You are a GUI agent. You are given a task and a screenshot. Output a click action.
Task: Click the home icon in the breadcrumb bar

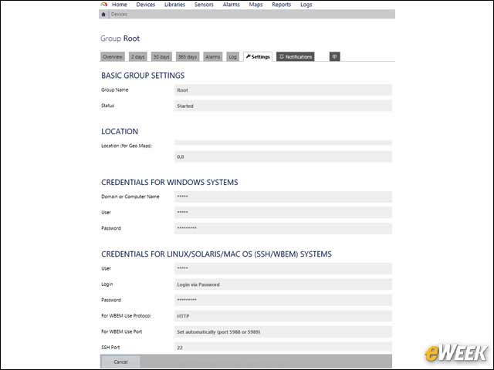(x=103, y=14)
